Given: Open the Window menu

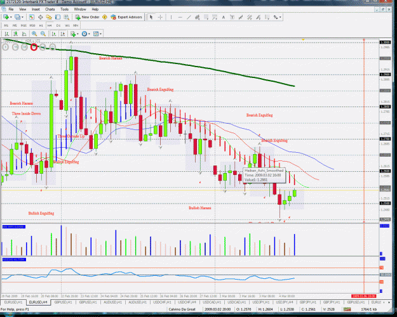Looking at the screenshot, I should click(80, 9).
